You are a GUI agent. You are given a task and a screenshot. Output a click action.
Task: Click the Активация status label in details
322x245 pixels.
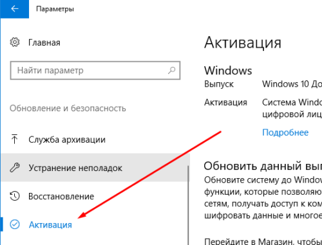tap(225, 102)
